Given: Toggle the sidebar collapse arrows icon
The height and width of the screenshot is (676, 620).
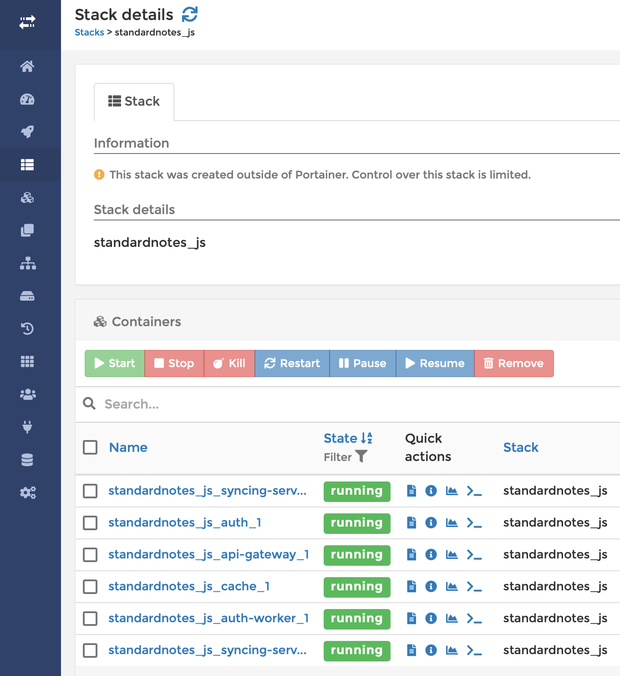Looking at the screenshot, I should 27,22.
